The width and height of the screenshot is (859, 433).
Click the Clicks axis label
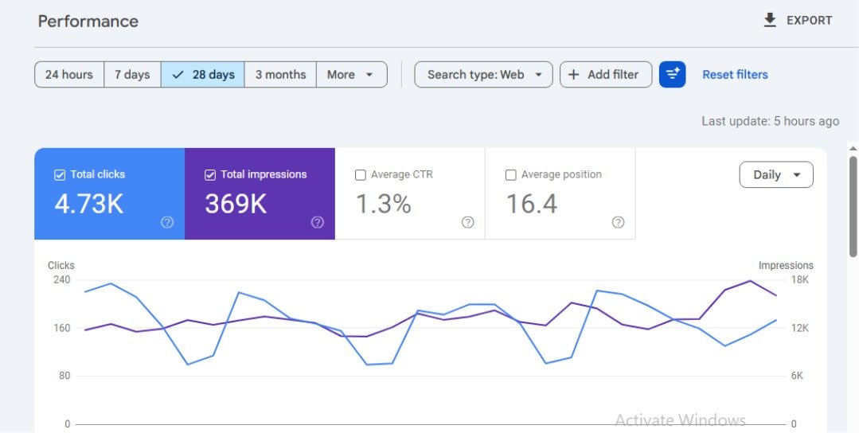61,266
